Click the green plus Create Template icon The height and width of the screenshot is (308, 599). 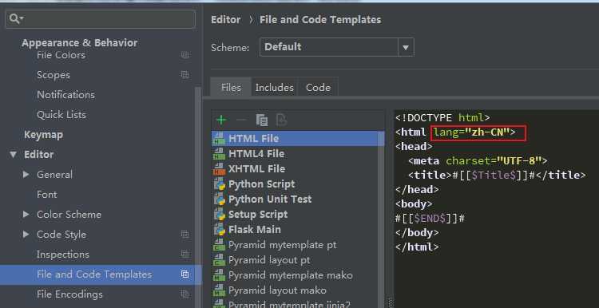[x=221, y=120]
